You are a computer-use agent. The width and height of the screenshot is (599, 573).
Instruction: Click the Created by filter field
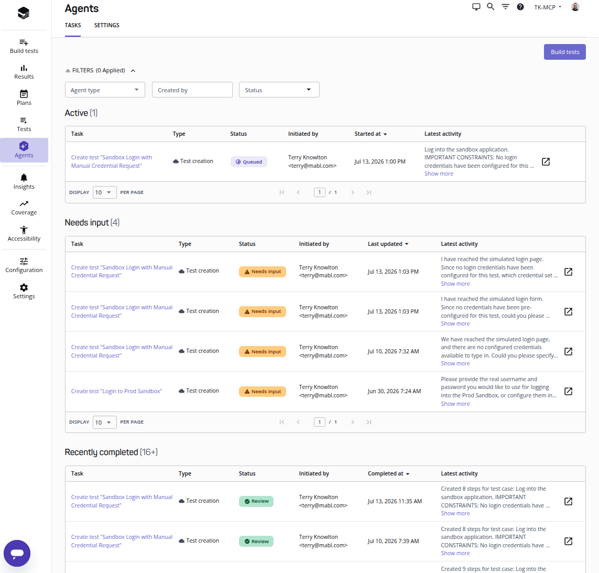tap(192, 90)
